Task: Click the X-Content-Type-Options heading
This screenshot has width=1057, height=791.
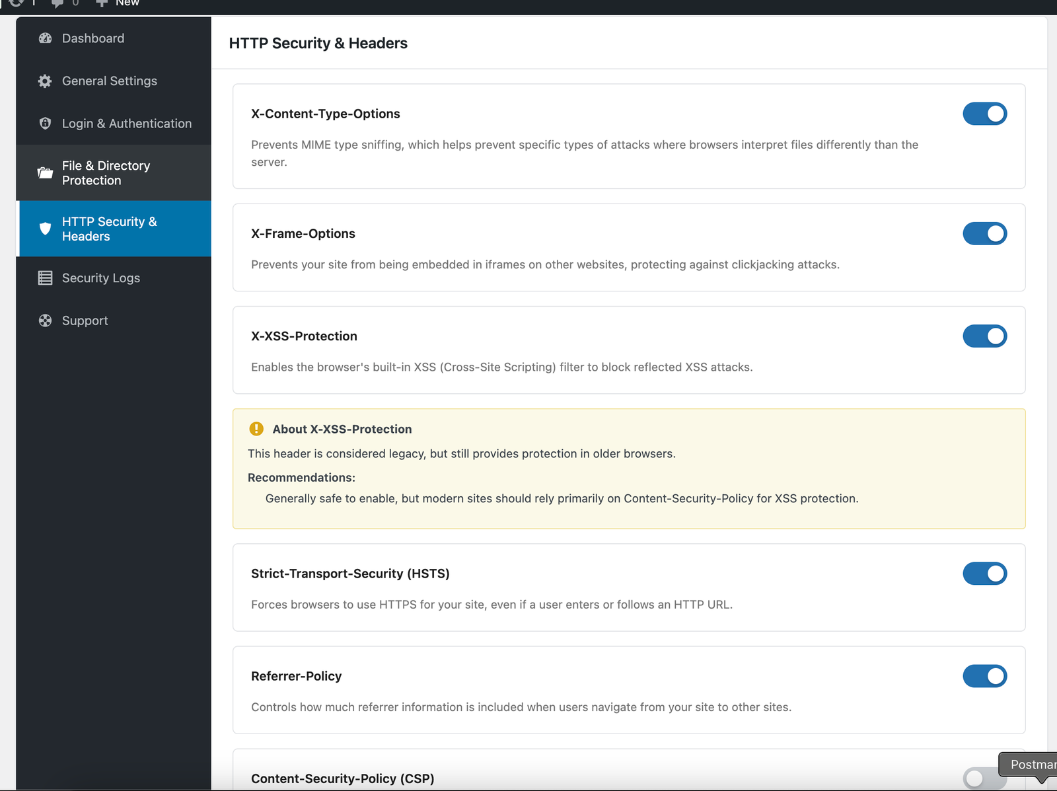Action: click(x=326, y=114)
